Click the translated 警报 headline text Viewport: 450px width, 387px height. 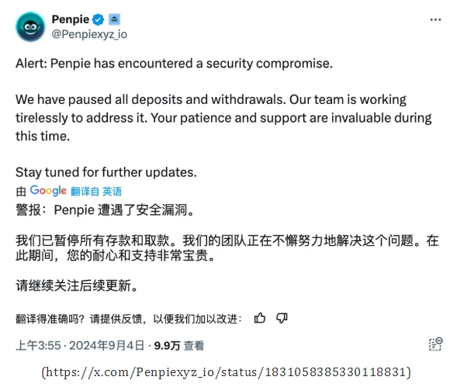point(106,210)
